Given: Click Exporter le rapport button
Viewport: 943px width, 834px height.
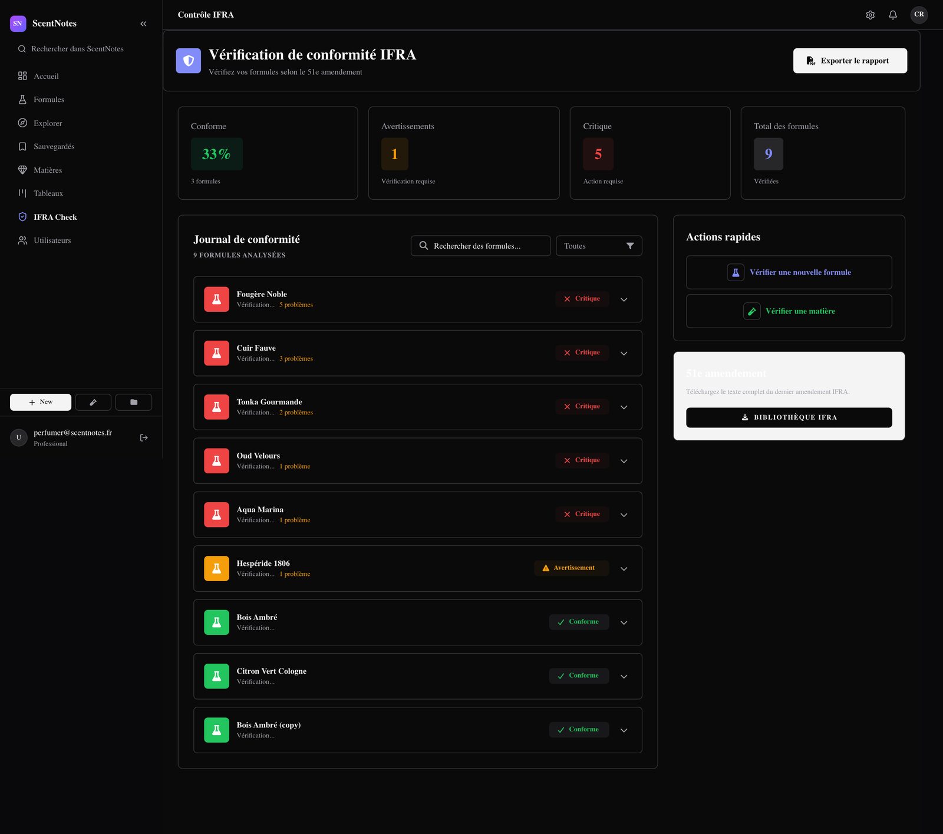Looking at the screenshot, I should coord(850,61).
